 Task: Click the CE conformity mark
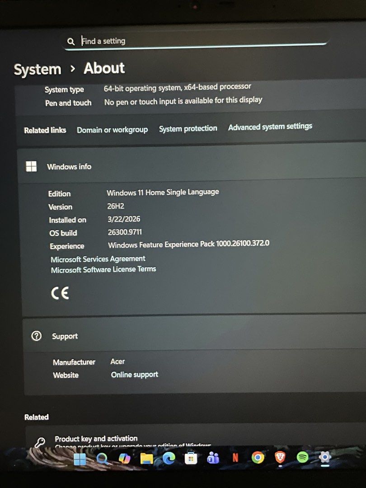coord(60,293)
